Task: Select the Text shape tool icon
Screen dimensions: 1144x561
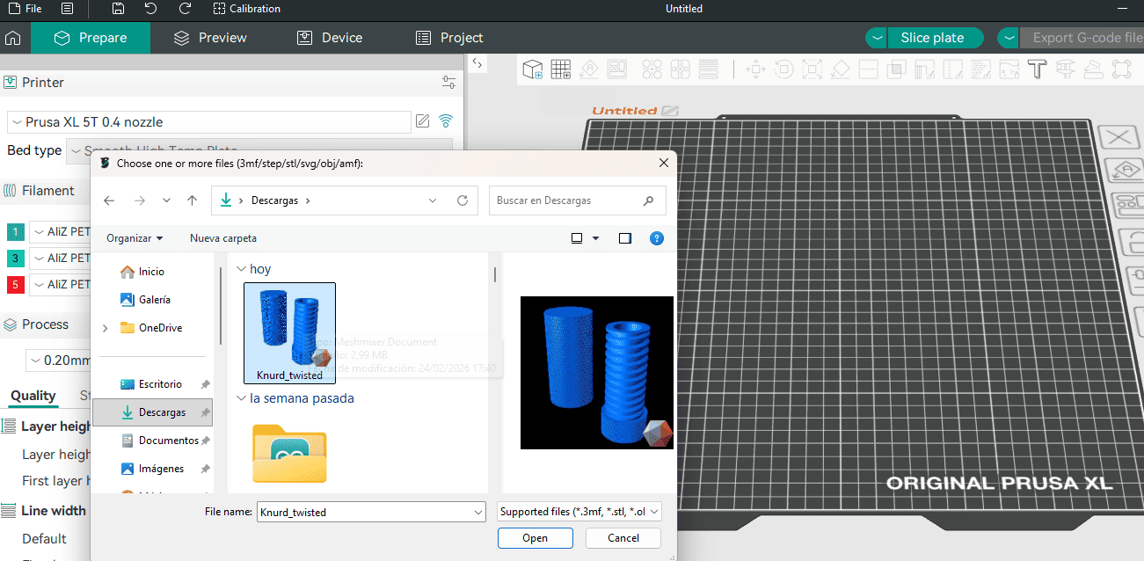Action: point(1037,69)
